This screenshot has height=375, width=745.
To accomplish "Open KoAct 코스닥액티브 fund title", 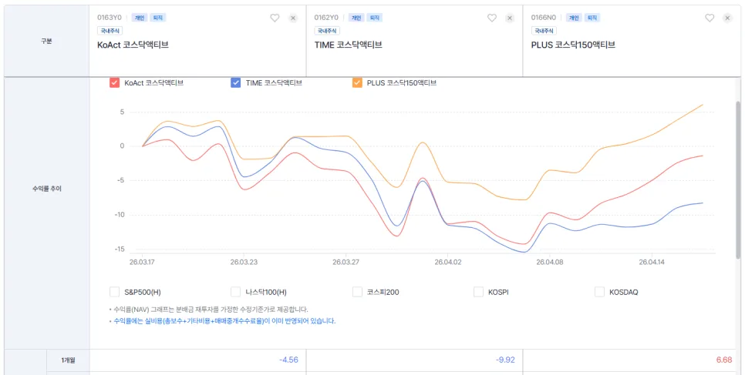I will tap(133, 45).
